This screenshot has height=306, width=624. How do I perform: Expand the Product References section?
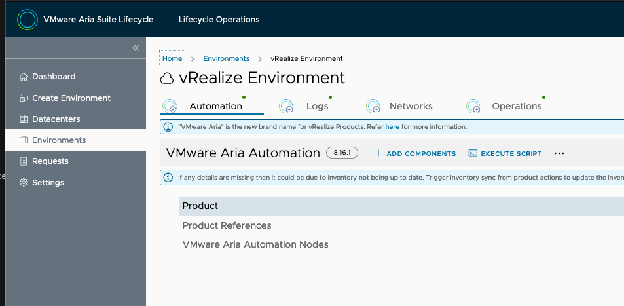tap(227, 225)
